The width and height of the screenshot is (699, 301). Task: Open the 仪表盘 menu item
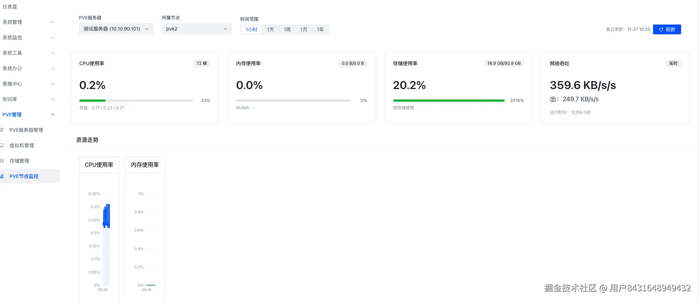[x=10, y=7]
